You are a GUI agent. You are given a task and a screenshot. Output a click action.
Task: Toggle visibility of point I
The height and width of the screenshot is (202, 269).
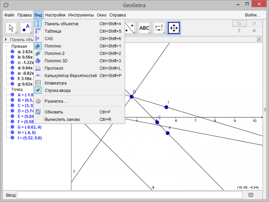pos(12,138)
